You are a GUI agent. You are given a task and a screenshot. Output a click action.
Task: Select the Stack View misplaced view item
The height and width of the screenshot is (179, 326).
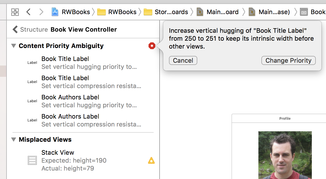click(74, 160)
